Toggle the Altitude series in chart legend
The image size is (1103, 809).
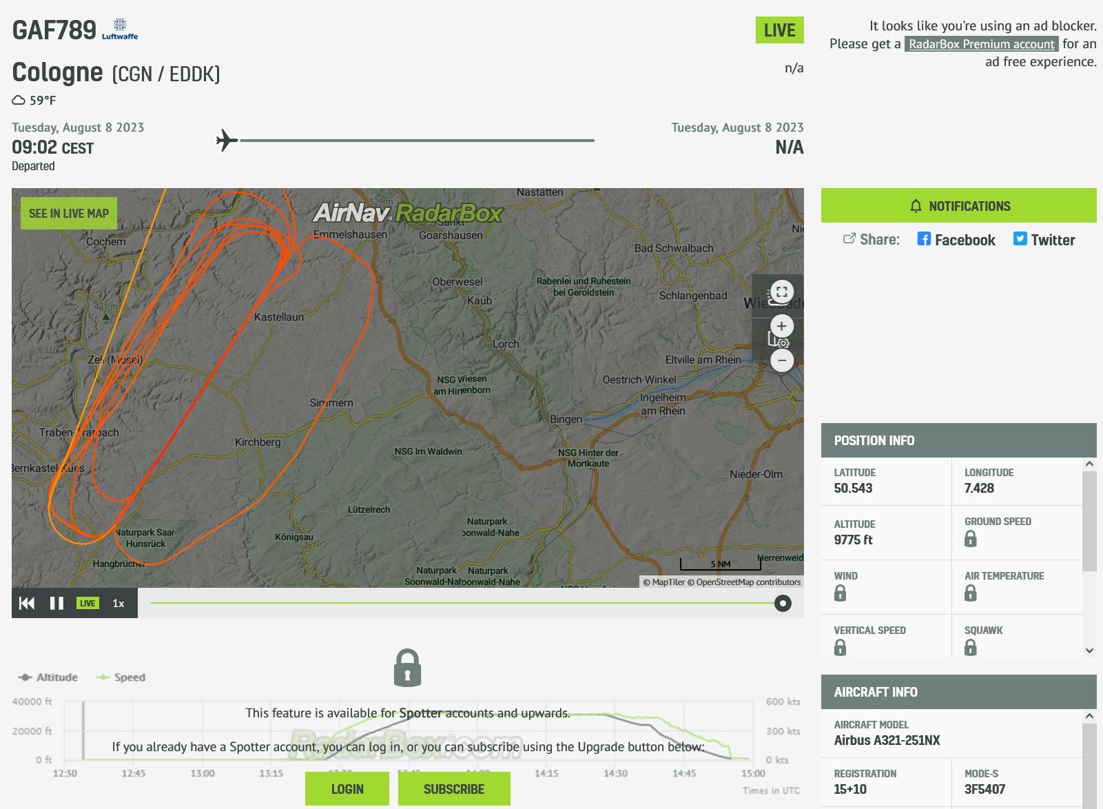[x=48, y=677]
